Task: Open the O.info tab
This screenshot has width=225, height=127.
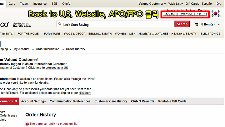Action: pyautogui.click(x=66, y=4)
